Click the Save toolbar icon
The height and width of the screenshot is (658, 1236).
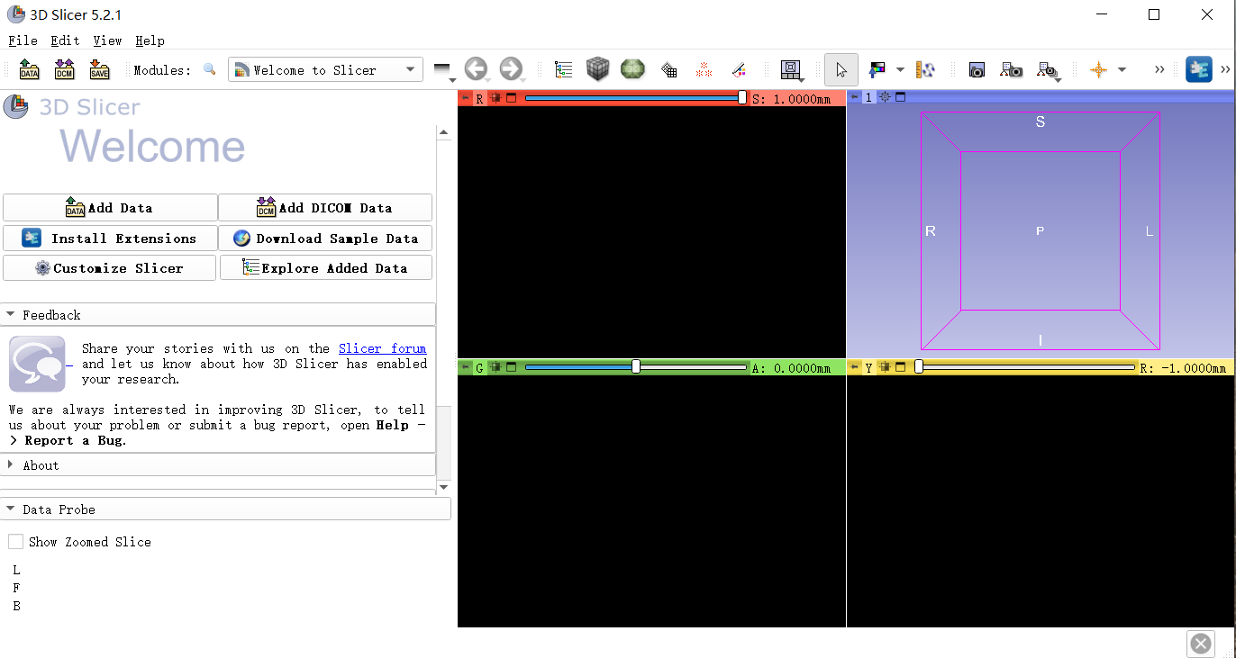point(99,69)
